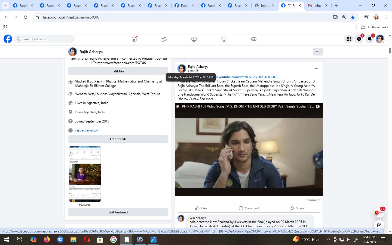392x245 pixels.
Task: Open Gaming icon in navigation
Action: tap(254, 39)
